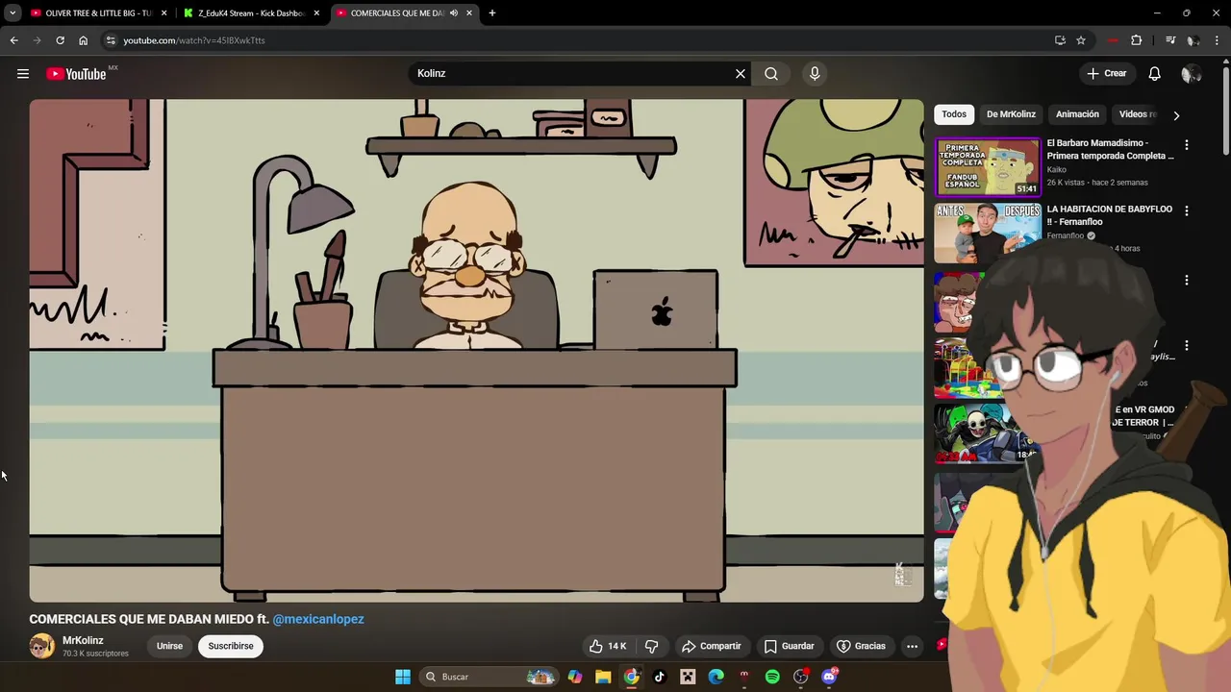Open TikTok from the taskbar

[659, 677]
